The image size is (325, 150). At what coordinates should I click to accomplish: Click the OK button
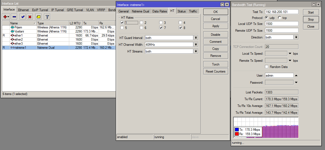(215, 12)
